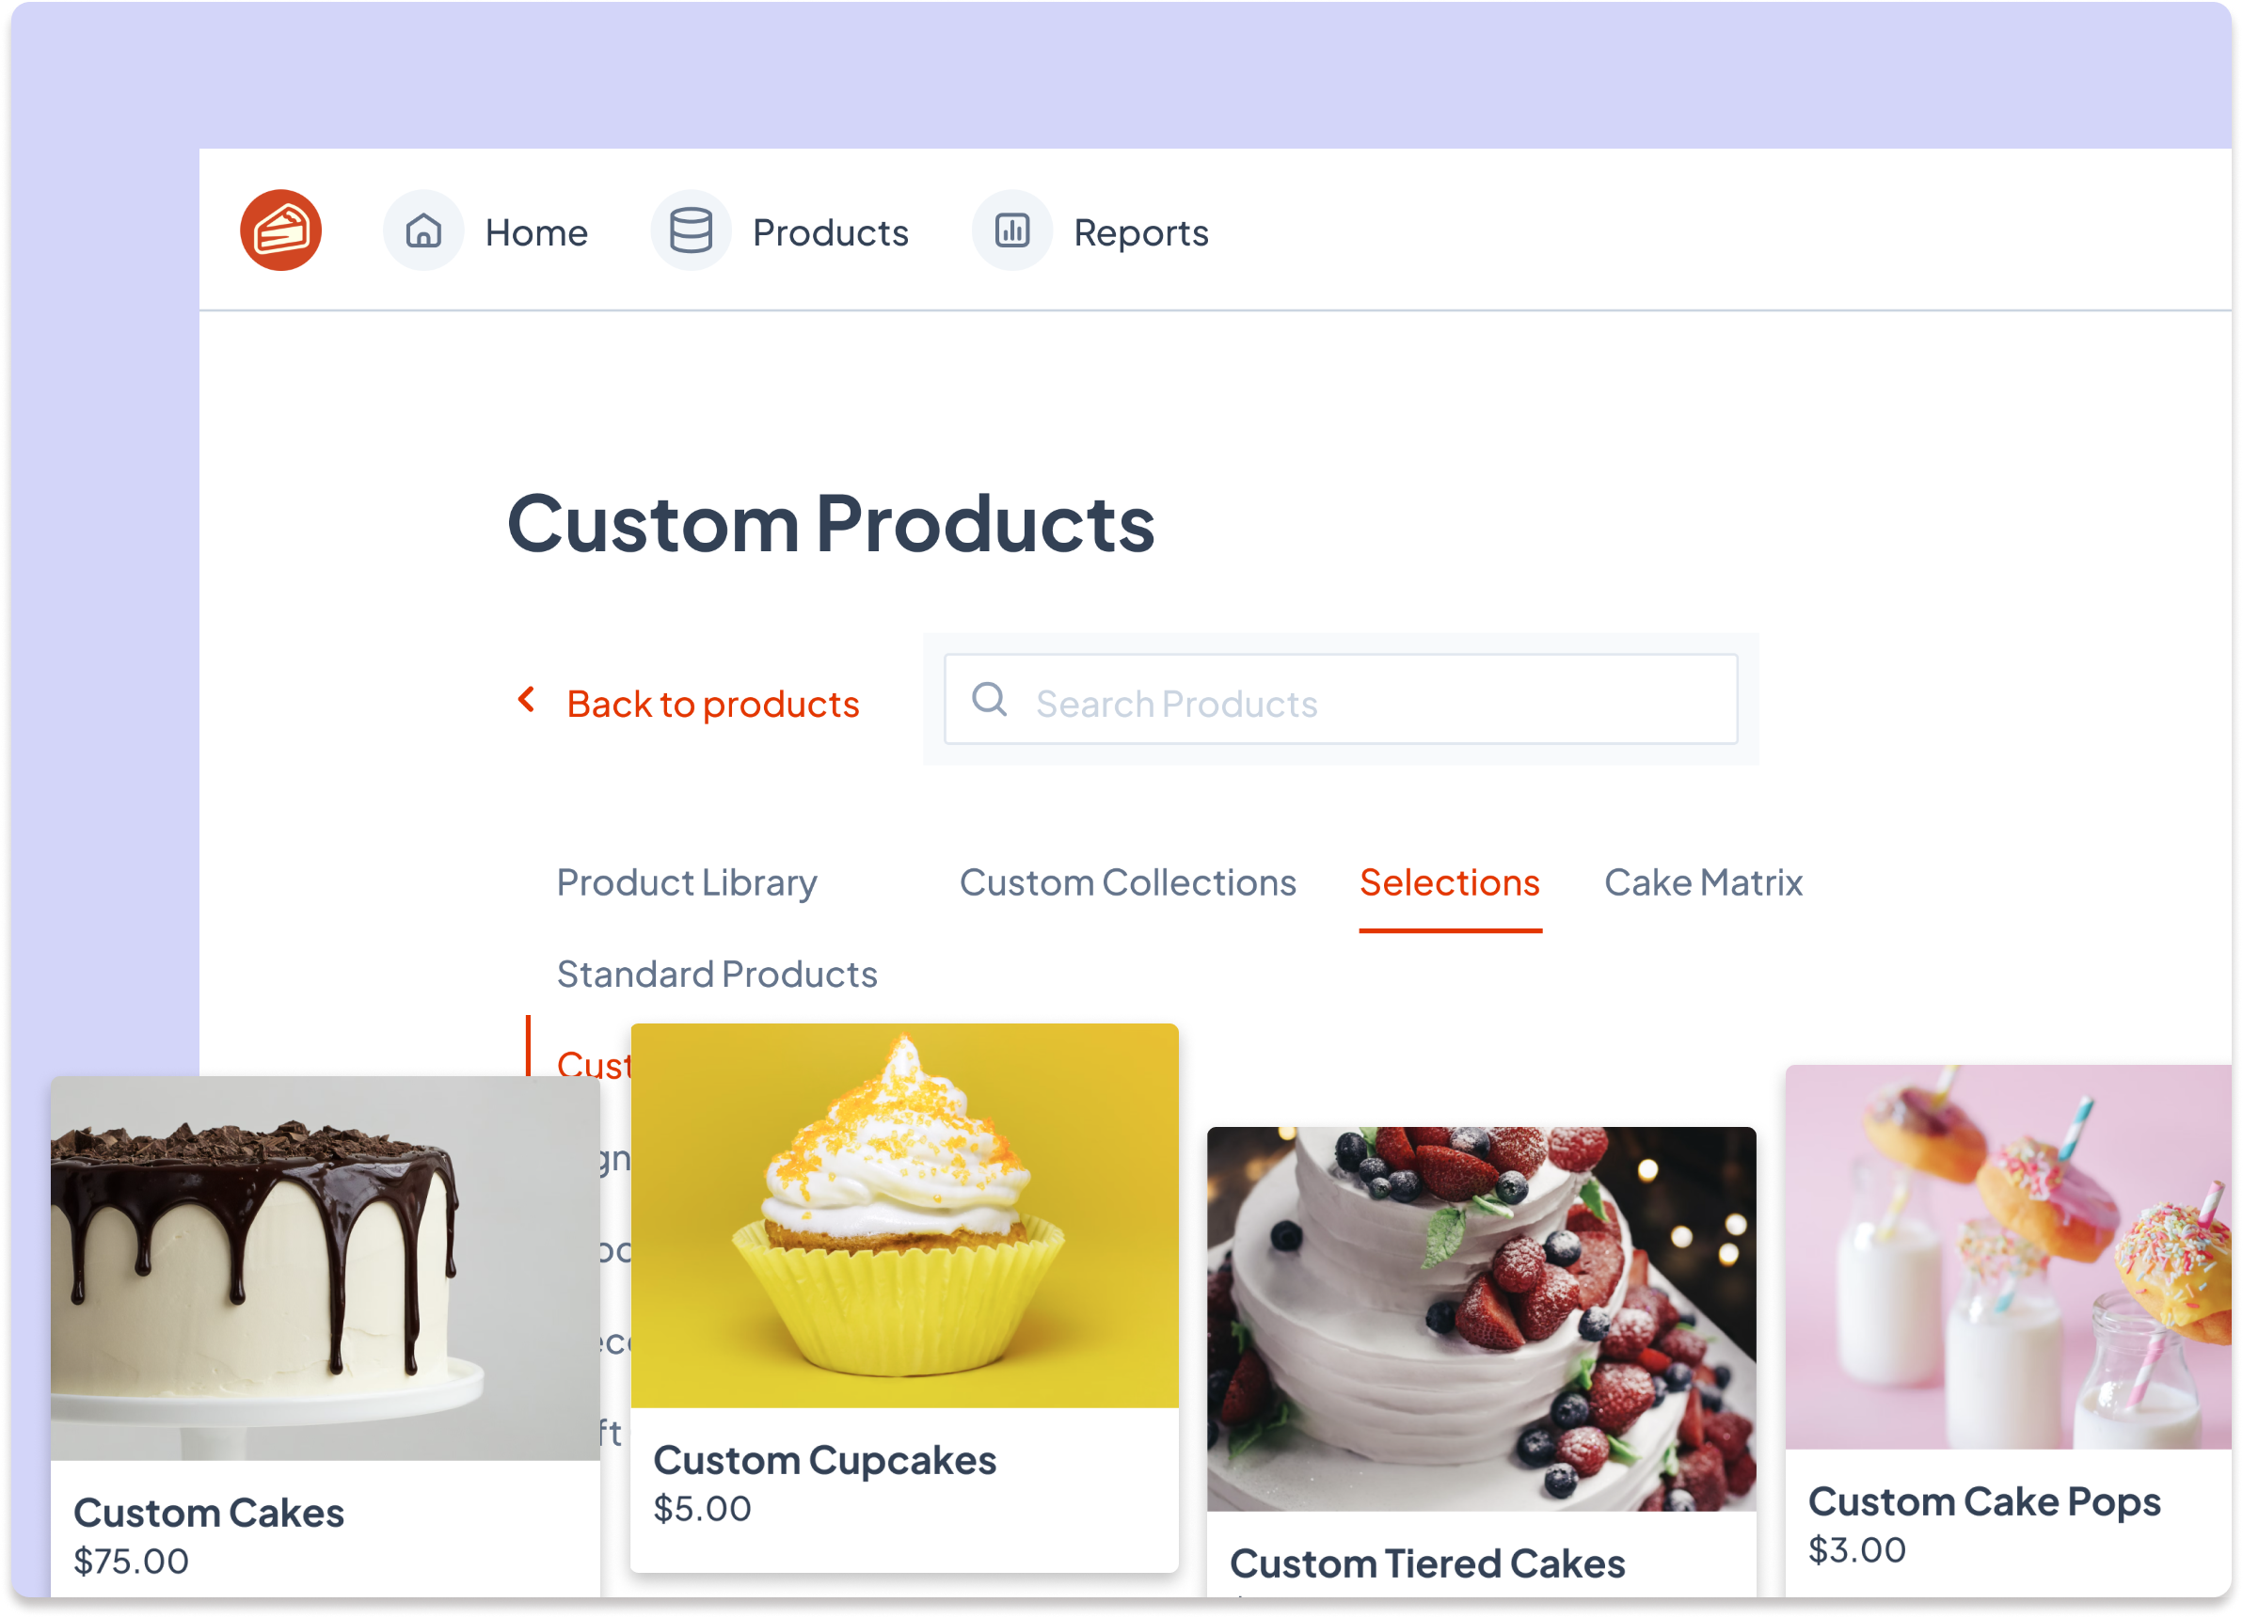
Task: Click the Products database icon
Action: [x=691, y=230]
